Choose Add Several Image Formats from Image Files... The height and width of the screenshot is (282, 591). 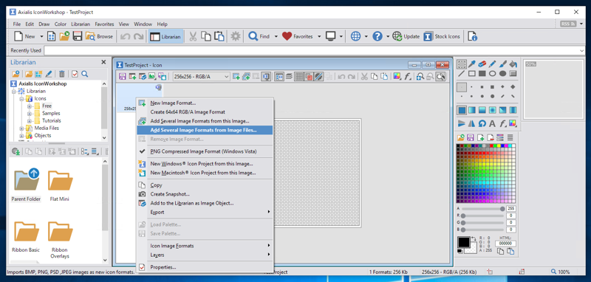pos(204,130)
